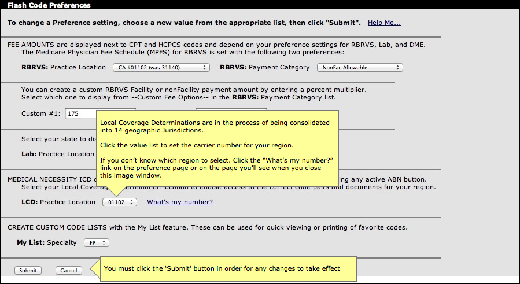This screenshot has height=284, width=520.
Task: Click the Cancel button
Action: (x=69, y=270)
